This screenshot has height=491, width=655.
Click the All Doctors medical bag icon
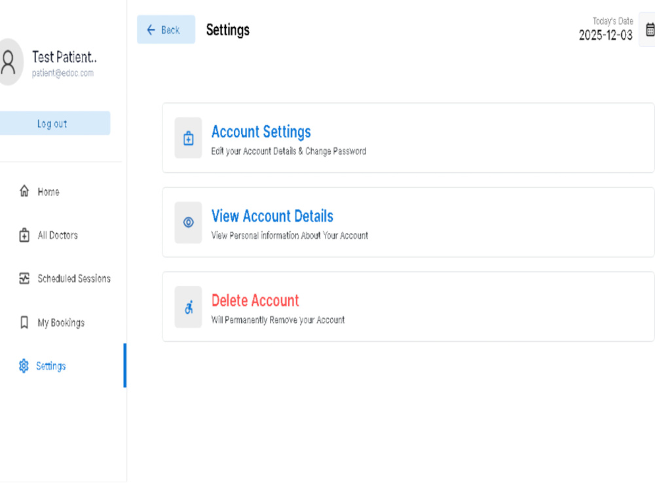click(24, 235)
